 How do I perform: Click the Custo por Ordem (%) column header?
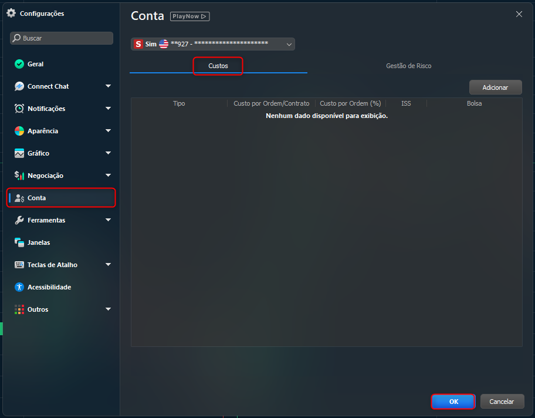click(350, 103)
